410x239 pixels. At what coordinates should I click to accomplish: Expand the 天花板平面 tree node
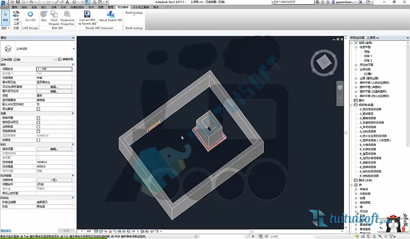point(356,65)
